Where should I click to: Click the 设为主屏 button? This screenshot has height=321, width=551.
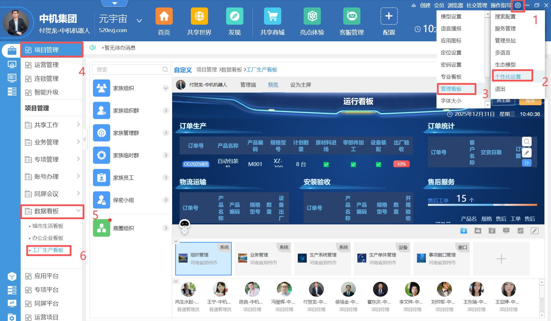point(300,85)
